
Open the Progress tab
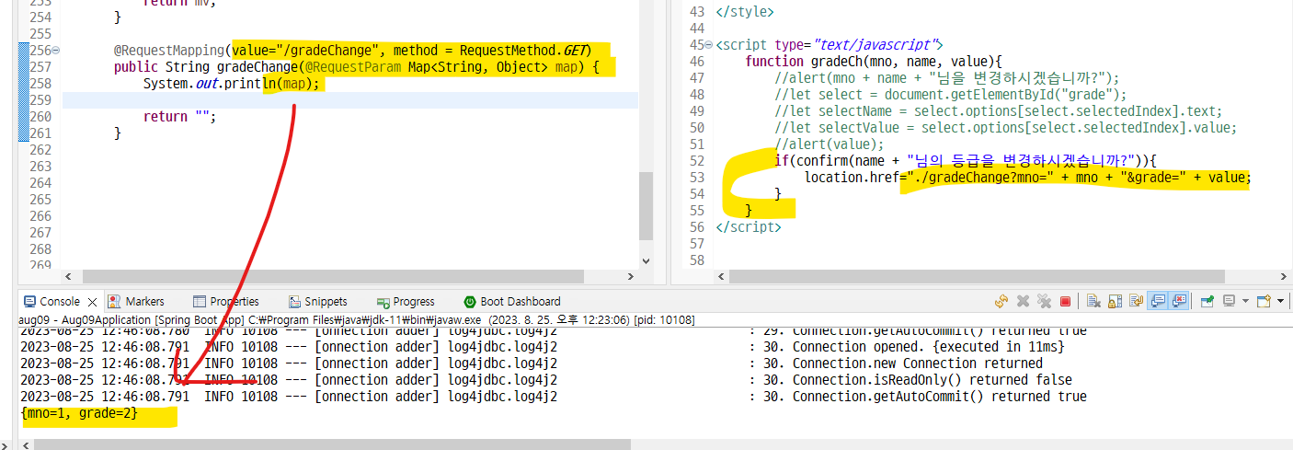pos(406,301)
